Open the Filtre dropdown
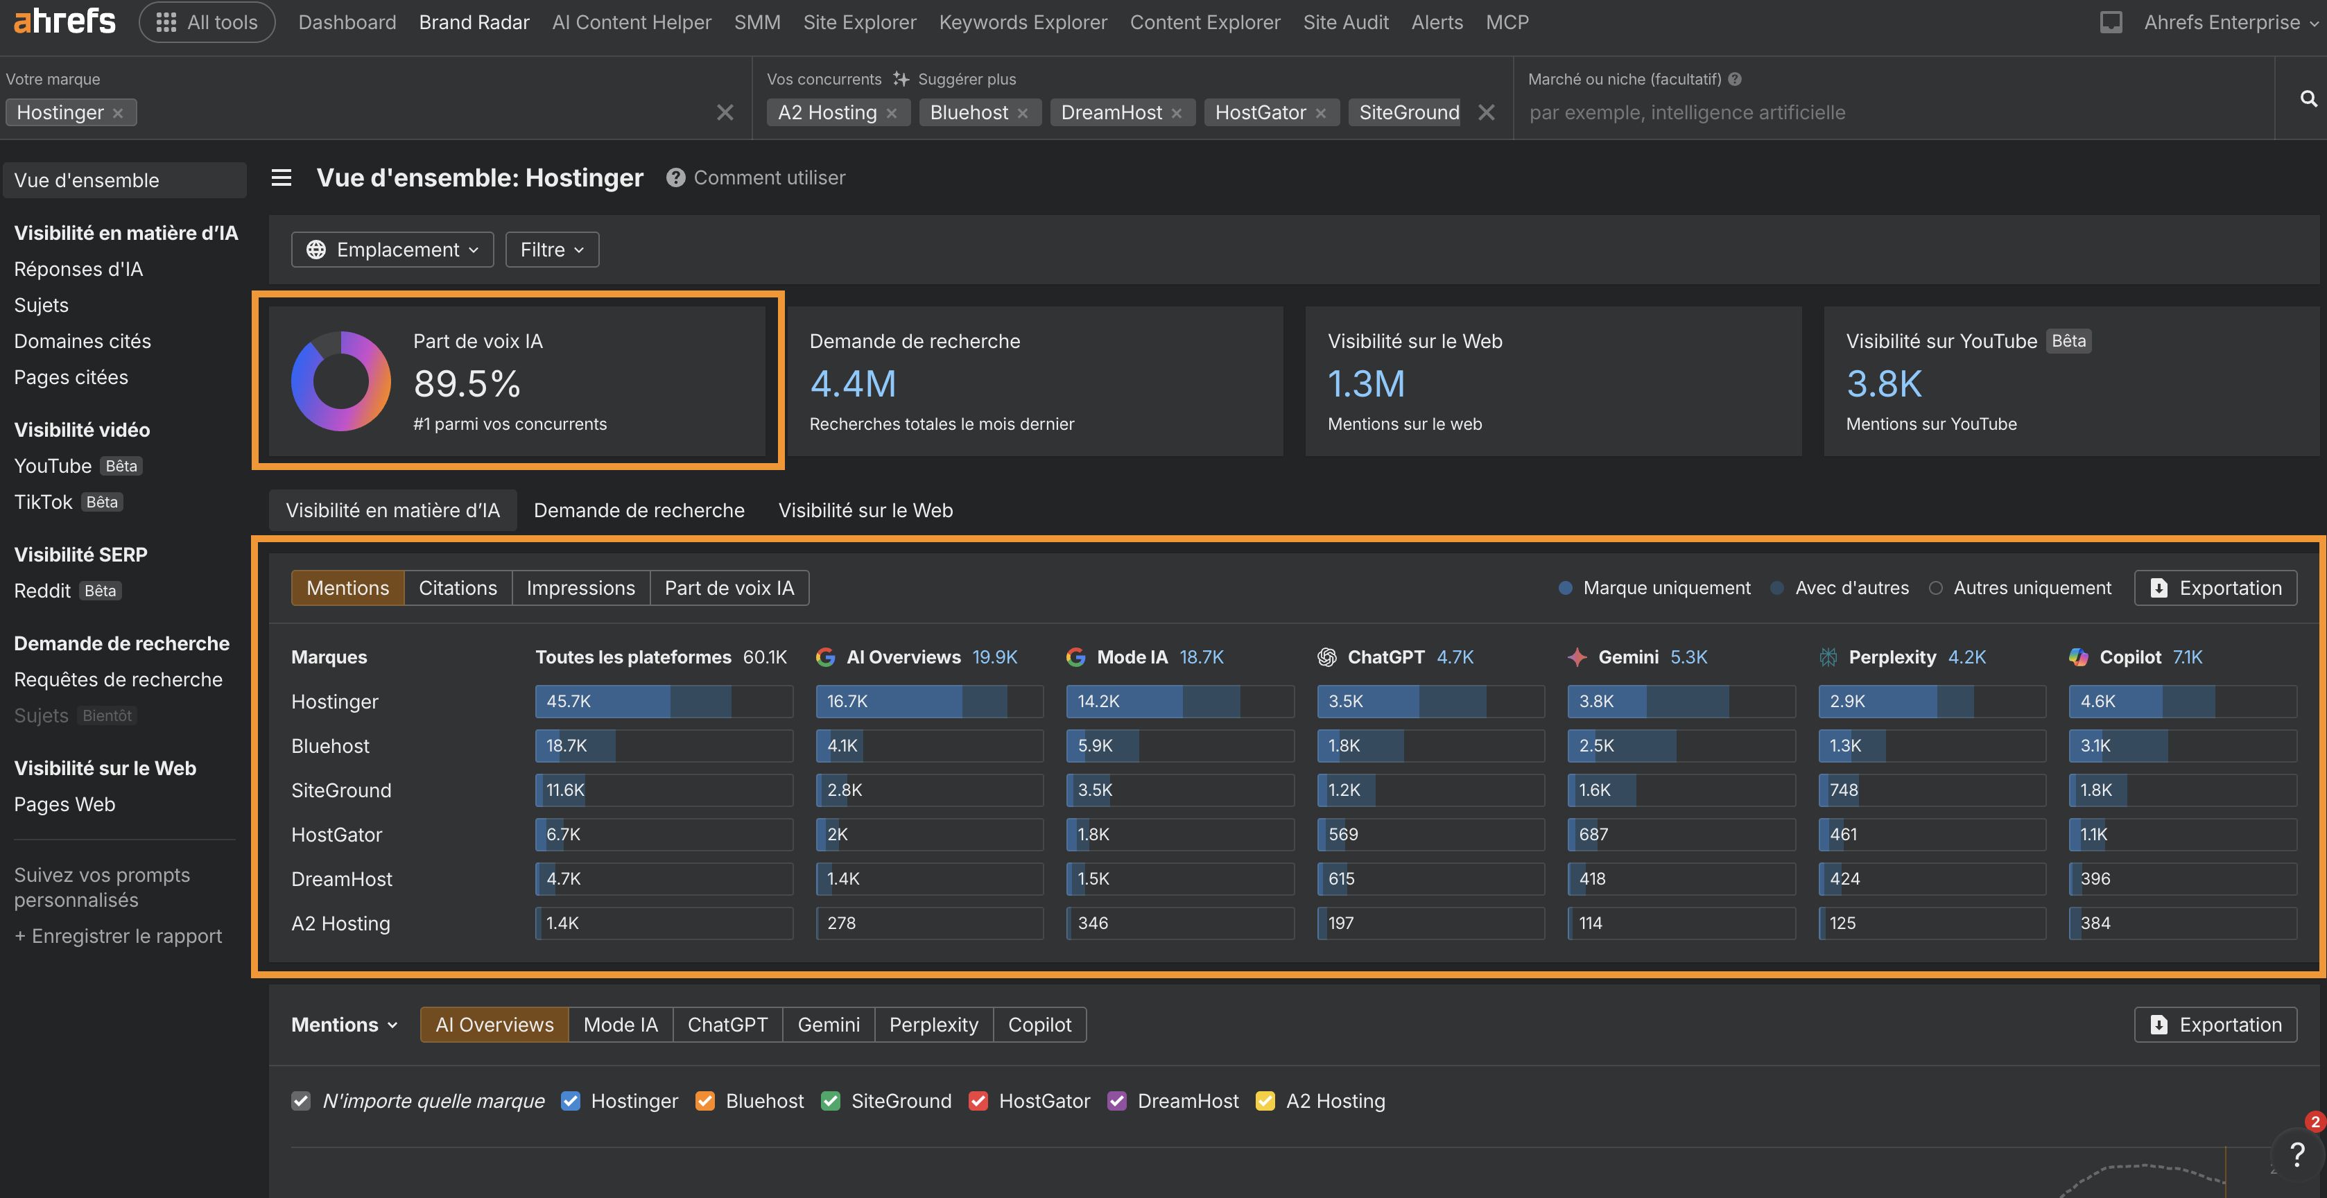Screen dimensions: 2327x1198 pos(551,250)
